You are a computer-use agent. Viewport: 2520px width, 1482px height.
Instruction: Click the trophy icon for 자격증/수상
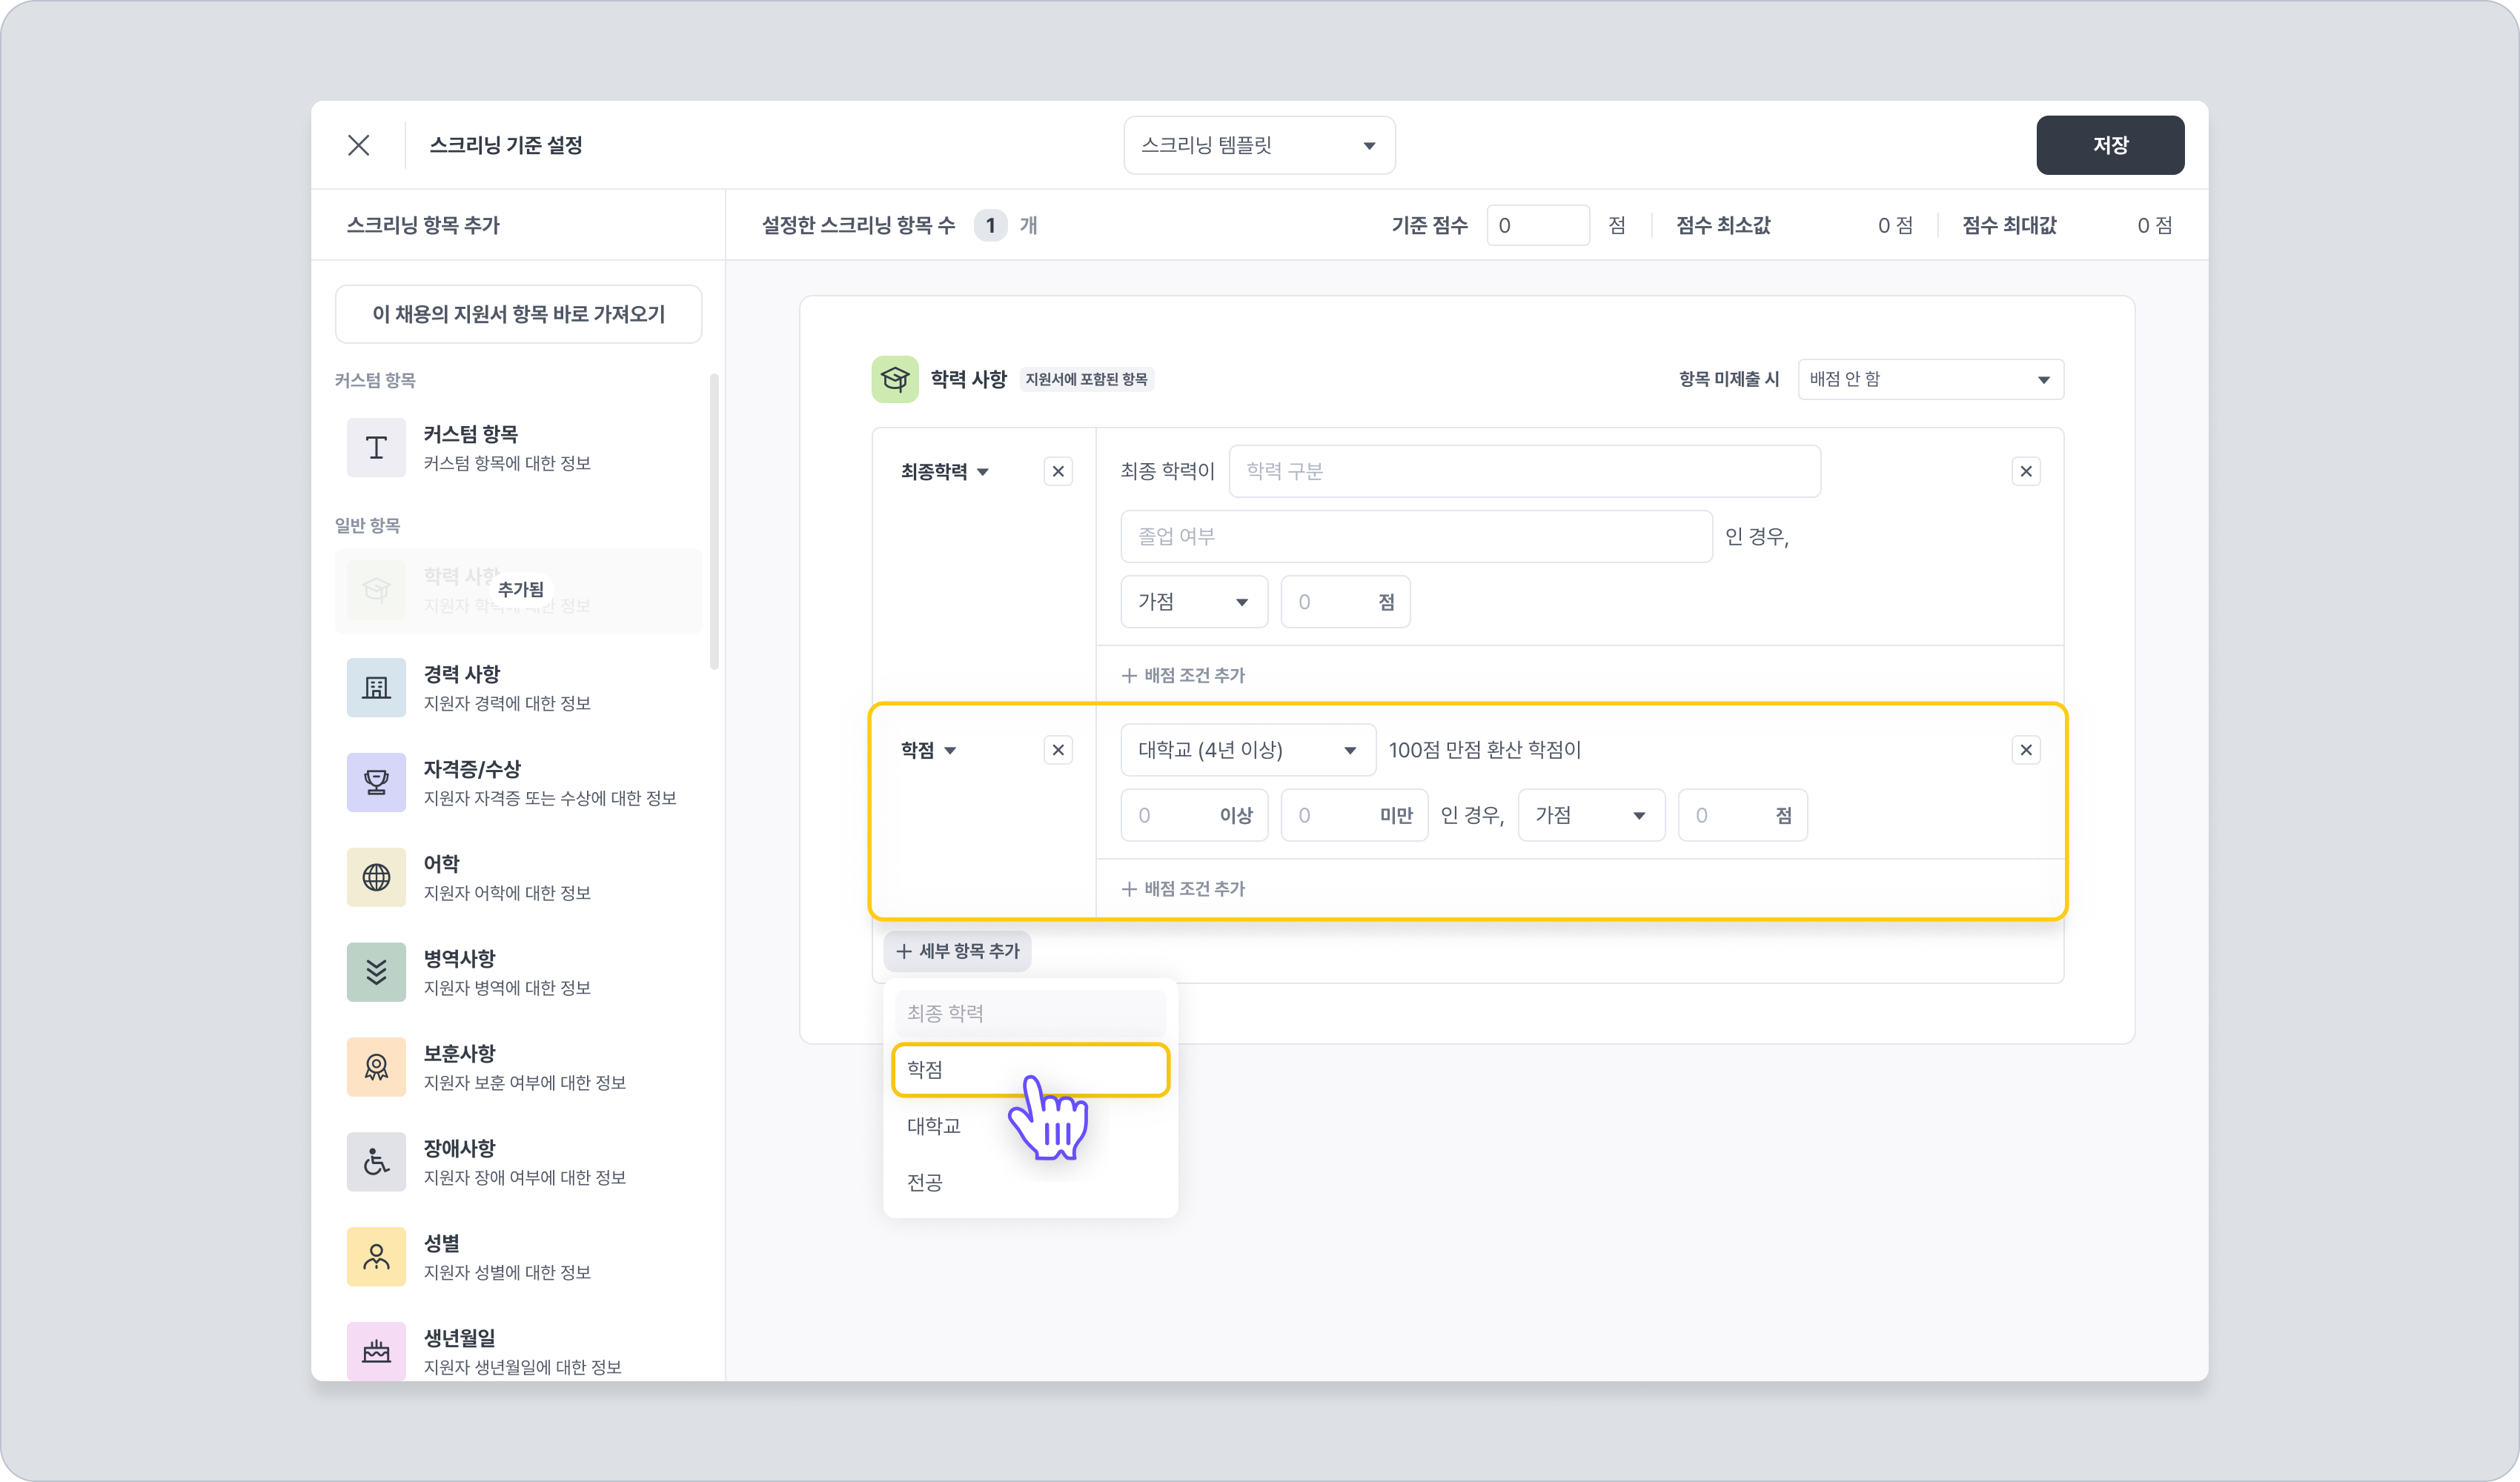[x=376, y=782]
